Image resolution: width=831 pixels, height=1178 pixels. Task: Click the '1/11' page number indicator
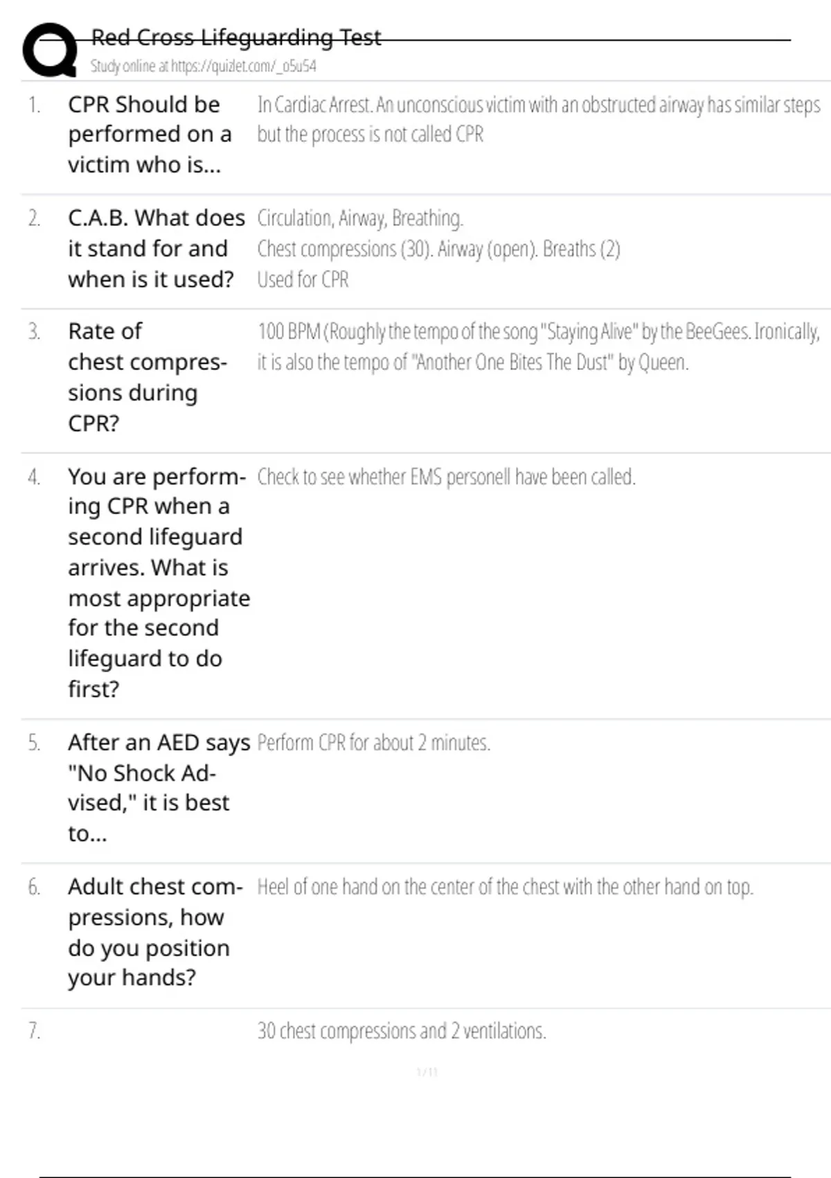427,1073
